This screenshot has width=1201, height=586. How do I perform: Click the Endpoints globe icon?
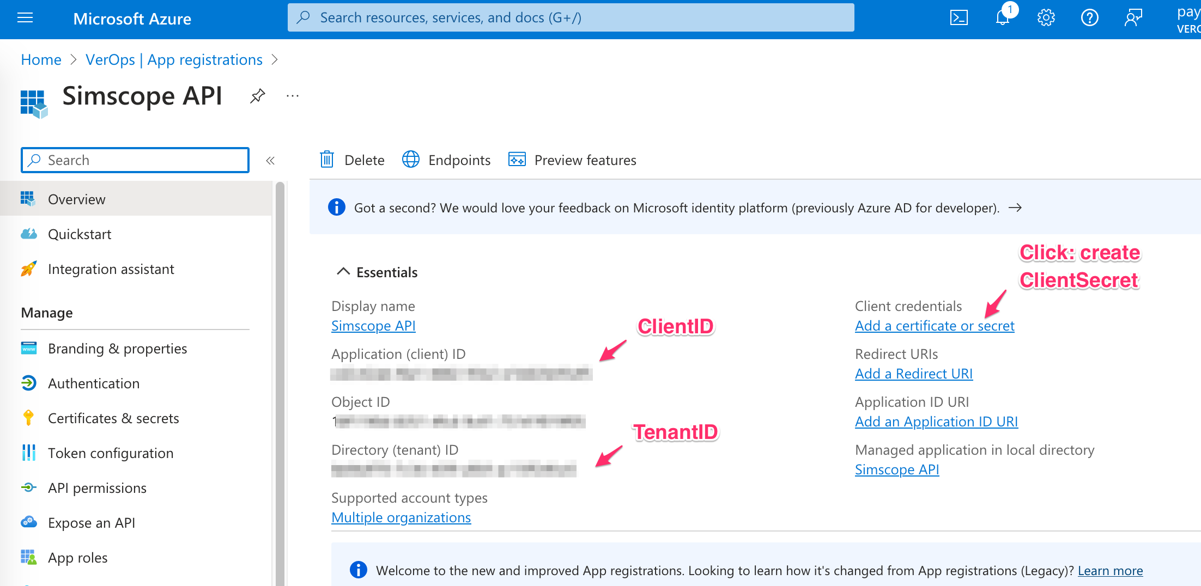(x=411, y=160)
